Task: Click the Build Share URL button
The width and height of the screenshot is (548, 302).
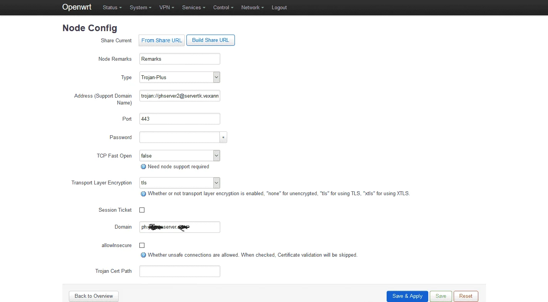Action: (211, 40)
